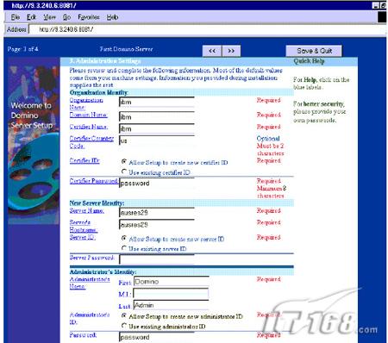Select Use existing administrator ID option
The height and width of the screenshot is (343, 388).
tap(124, 326)
